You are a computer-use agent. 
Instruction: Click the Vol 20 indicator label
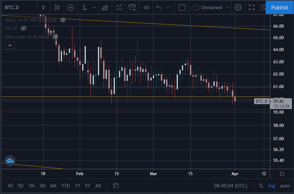point(11,28)
